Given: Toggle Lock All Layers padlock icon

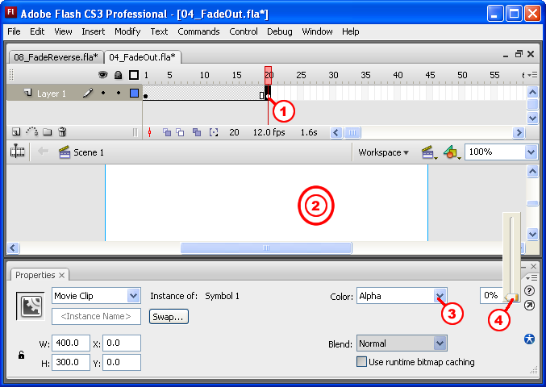Looking at the screenshot, I should pos(118,75).
